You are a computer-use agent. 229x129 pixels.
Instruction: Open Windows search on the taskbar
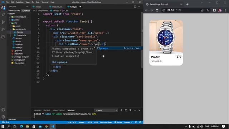tap(9, 126)
